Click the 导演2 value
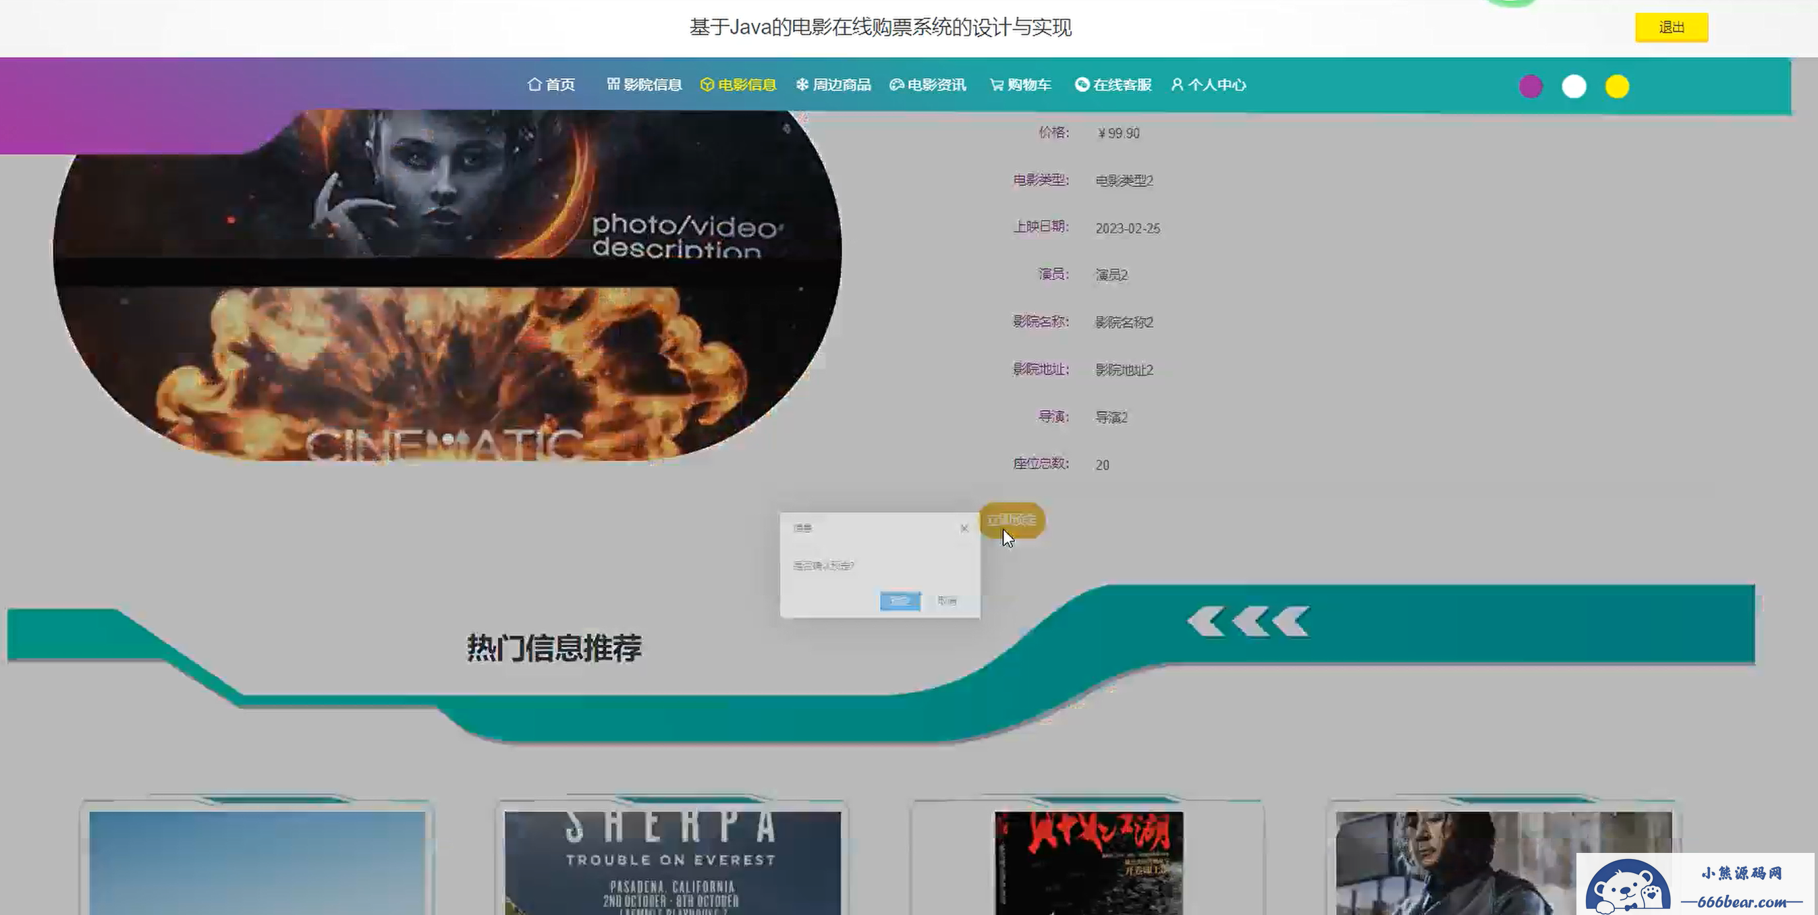 click(1111, 418)
